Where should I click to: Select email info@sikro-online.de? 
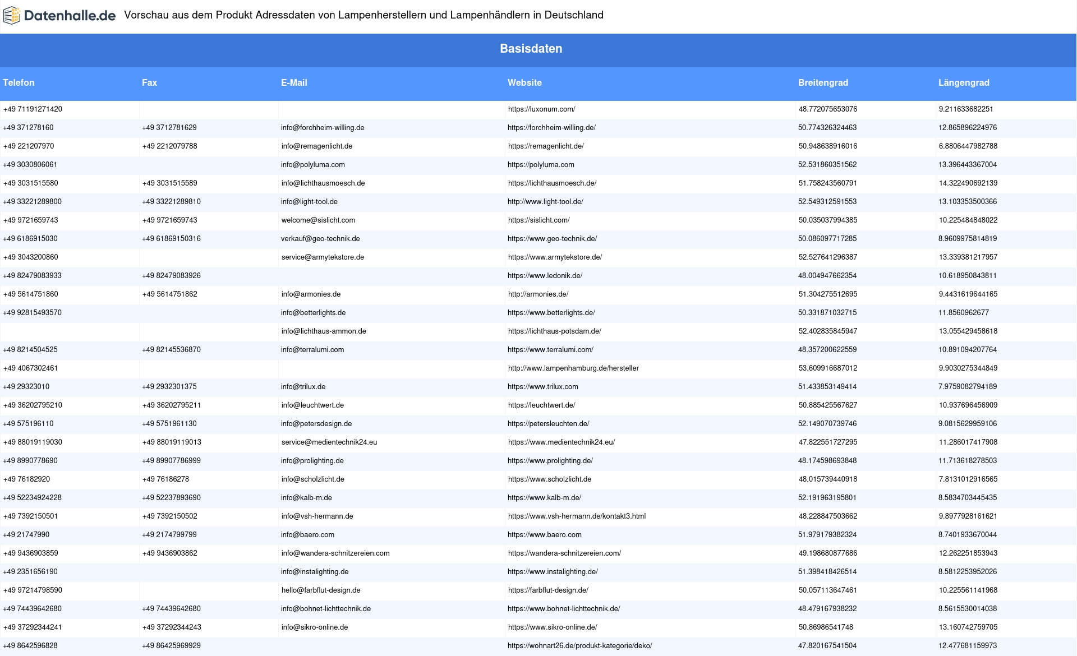click(x=314, y=627)
